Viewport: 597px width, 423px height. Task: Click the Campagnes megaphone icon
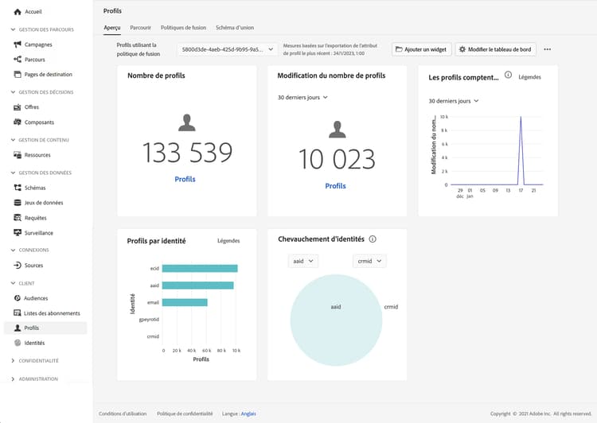tap(18, 45)
